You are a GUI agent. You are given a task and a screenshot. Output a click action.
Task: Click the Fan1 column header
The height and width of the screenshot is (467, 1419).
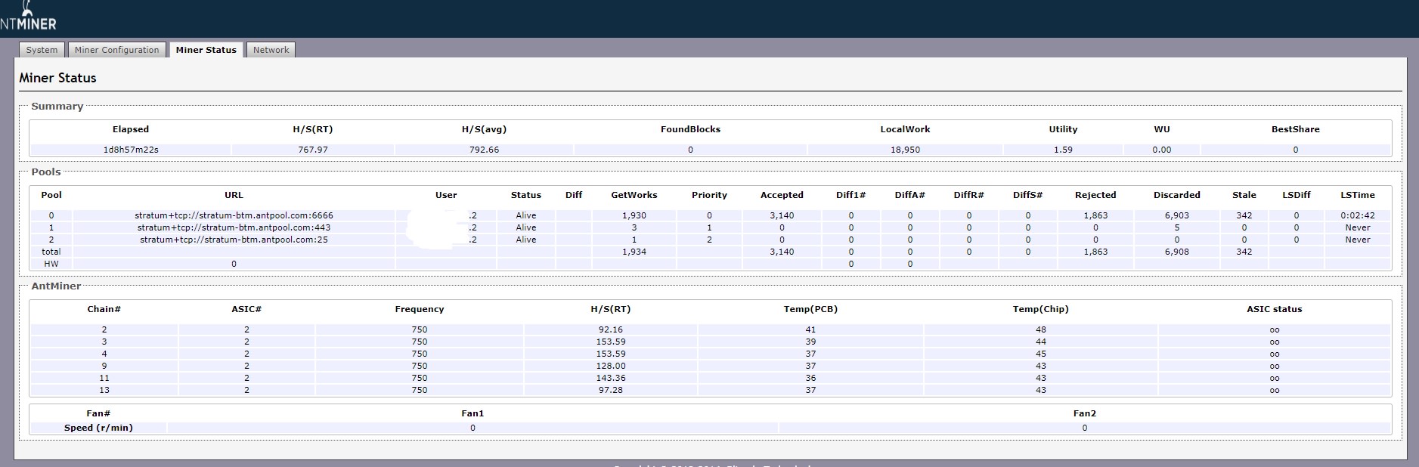tap(472, 413)
